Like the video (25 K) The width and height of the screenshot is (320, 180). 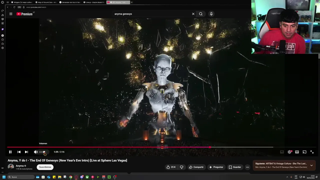click(x=171, y=167)
